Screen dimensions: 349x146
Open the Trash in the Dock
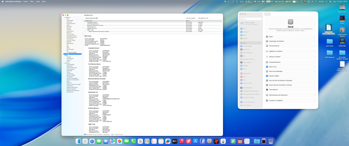pyautogui.click(x=271, y=141)
